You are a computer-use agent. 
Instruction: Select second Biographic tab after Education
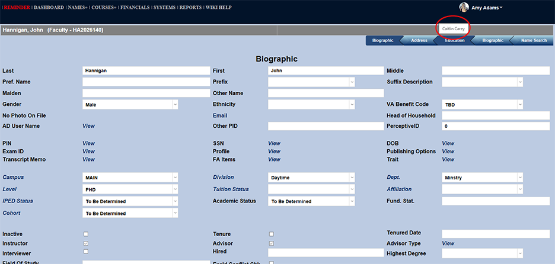coord(493,41)
